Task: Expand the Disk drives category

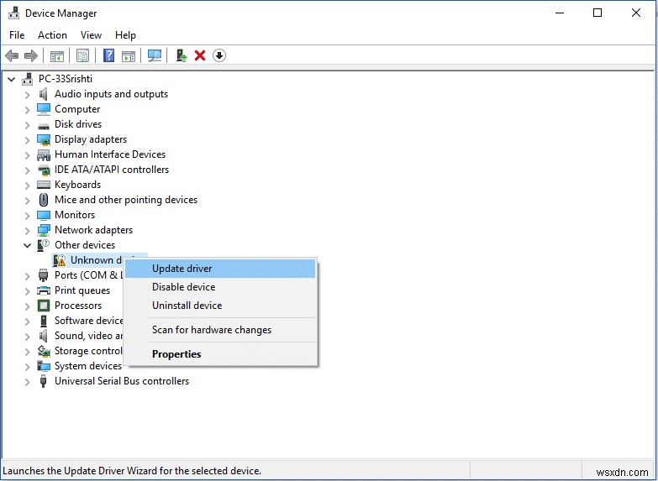Action: tap(27, 125)
